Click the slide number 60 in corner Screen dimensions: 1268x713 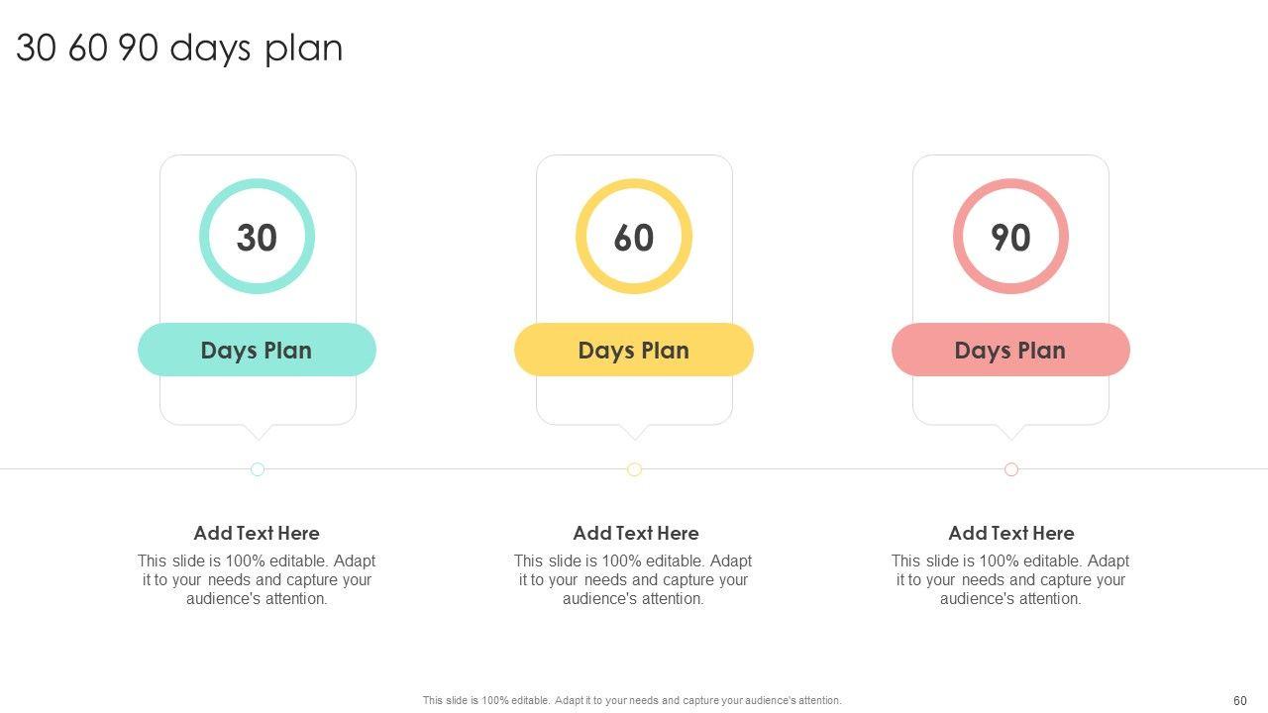tap(1239, 700)
